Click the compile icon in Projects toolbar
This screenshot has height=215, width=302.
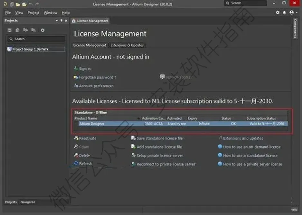click(x=17, y=30)
